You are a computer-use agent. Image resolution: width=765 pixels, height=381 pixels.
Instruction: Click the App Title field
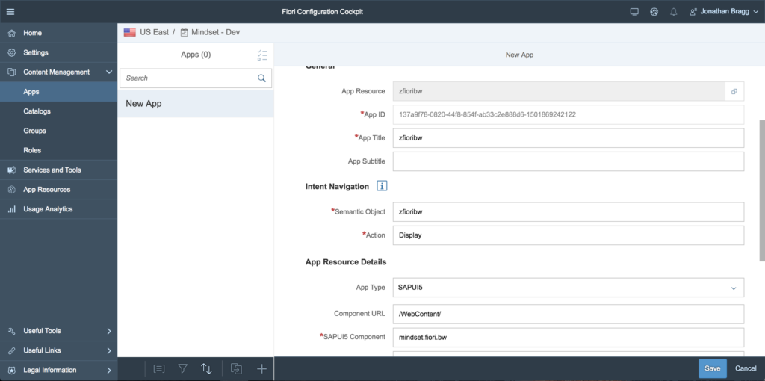tap(569, 138)
